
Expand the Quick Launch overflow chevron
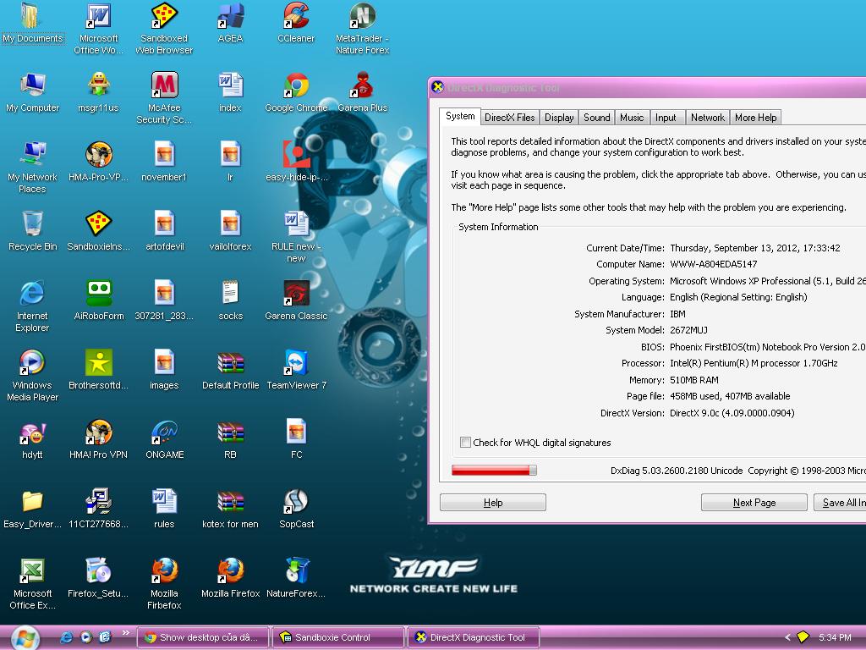pyautogui.click(x=126, y=632)
